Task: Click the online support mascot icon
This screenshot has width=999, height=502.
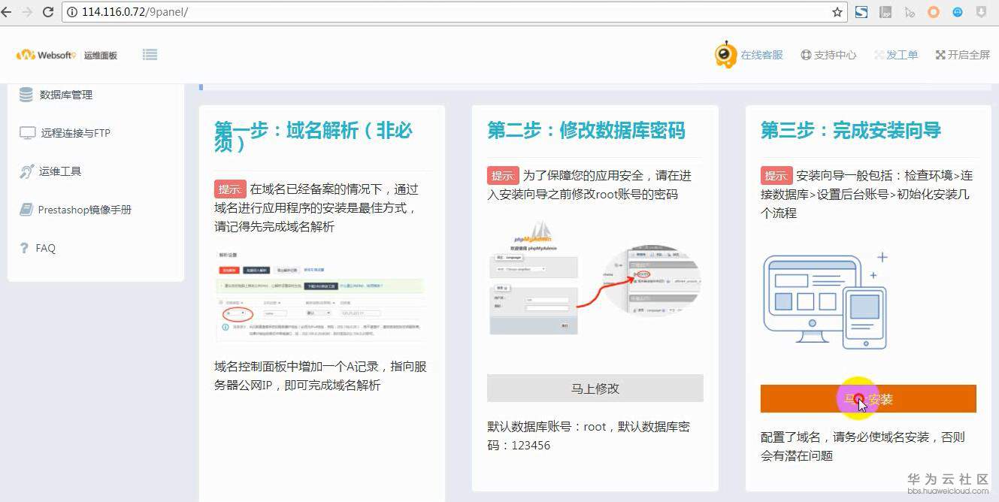Action: tap(725, 54)
